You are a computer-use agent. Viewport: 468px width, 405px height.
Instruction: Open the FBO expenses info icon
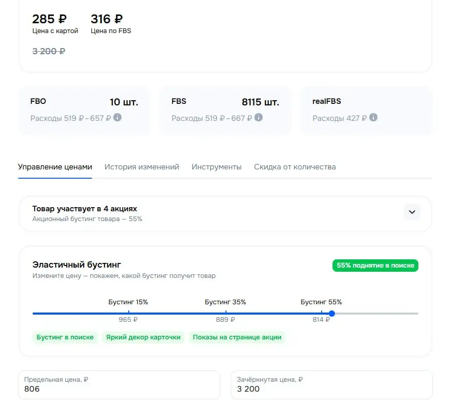(x=117, y=117)
